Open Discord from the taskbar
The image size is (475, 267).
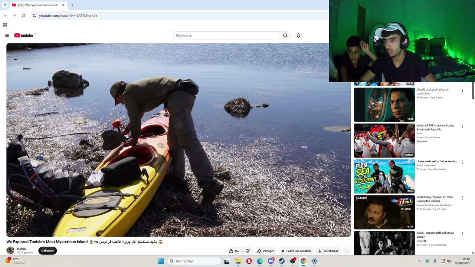[271, 261]
